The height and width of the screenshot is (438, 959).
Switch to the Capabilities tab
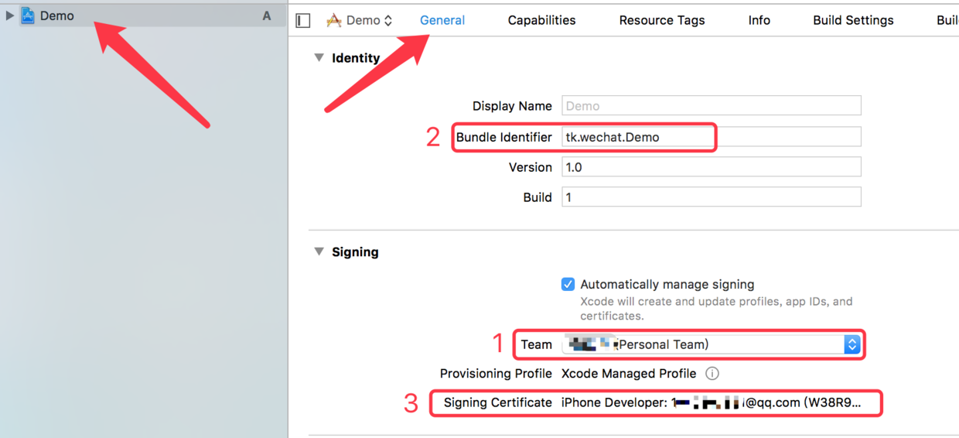tap(541, 20)
